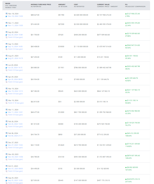Click calendar icon next to Sep 25, 2023
Viewport: 154px width, 184px height.
(6, 178)
